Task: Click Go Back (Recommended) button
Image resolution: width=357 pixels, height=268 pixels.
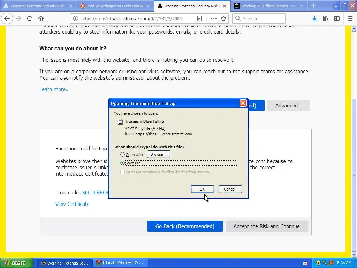Action: (185, 226)
